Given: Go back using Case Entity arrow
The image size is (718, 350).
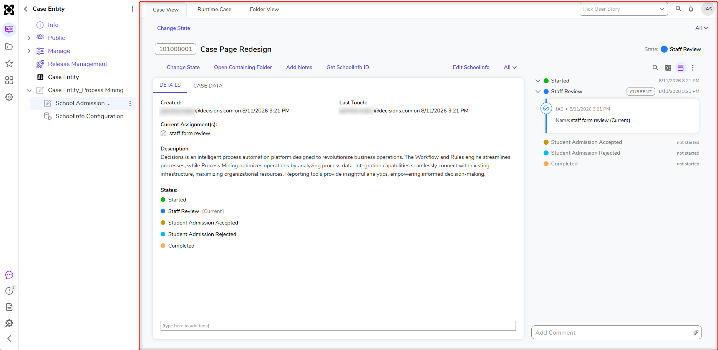Looking at the screenshot, I should [x=26, y=9].
